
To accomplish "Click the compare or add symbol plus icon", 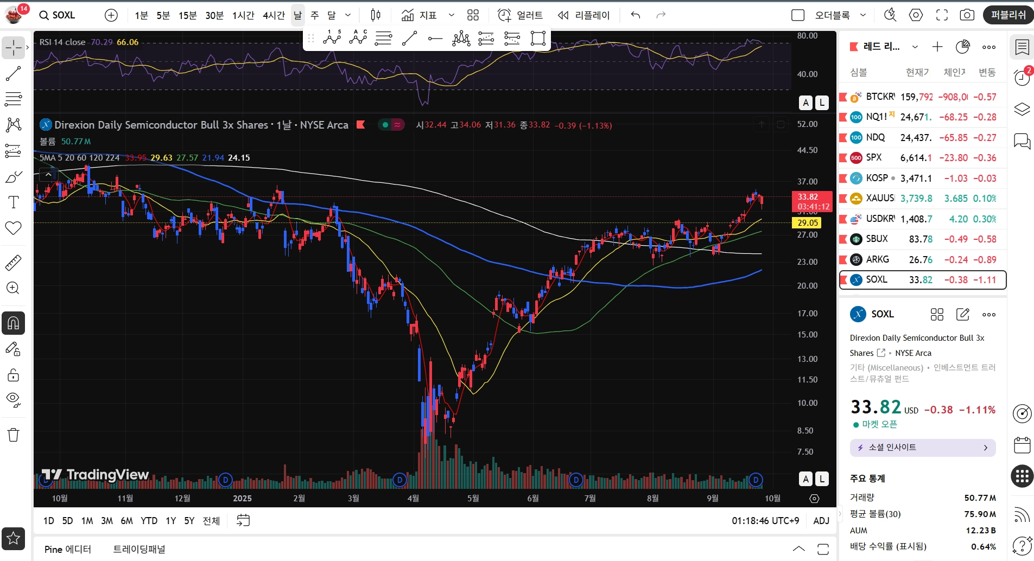I will tap(111, 15).
